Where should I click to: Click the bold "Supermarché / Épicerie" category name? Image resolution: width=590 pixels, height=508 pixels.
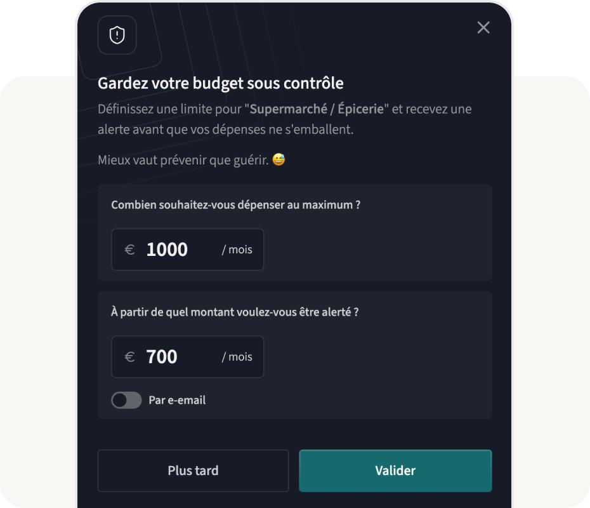point(317,109)
